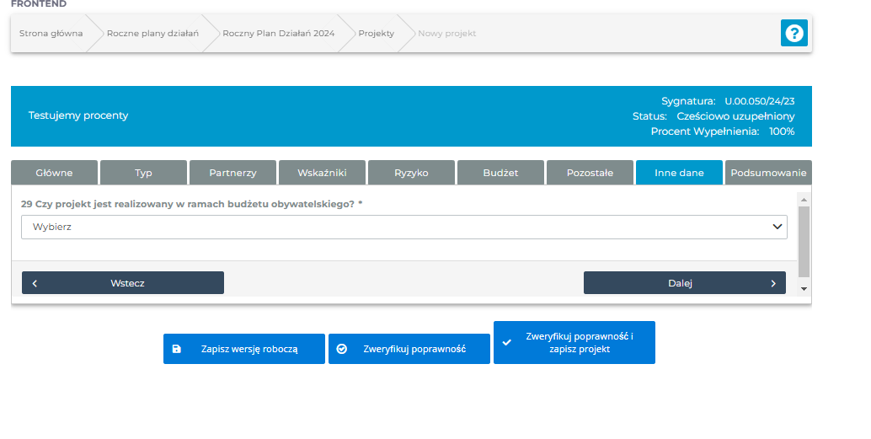Navigate to Strona główna breadcrumb
Viewport: 871px width, 439px height.
[x=51, y=34]
